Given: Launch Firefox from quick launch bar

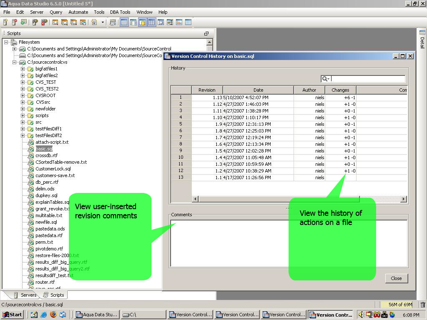Looking at the screenshot, I should pyautogui.click(x=53, y=315).
